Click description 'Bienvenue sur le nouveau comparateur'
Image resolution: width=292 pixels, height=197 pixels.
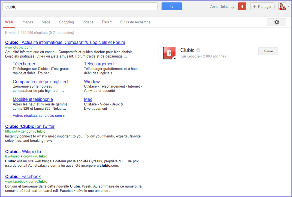click(38, 88)
